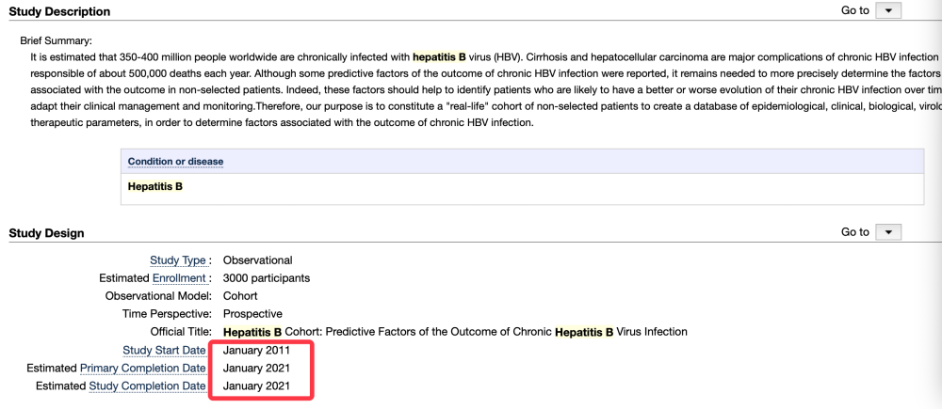Click the Condition or disease column header
This screenshot has width=942, height=409.
(176, 162)
